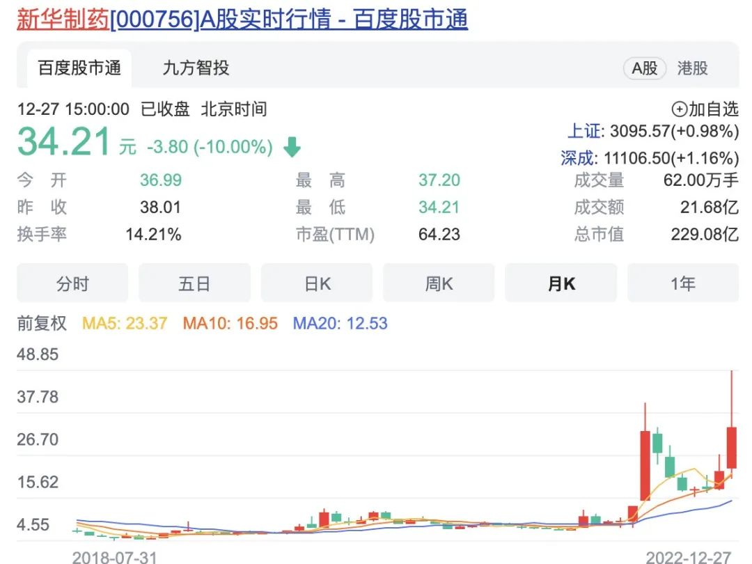Click the MA10 indicator label

230,323
